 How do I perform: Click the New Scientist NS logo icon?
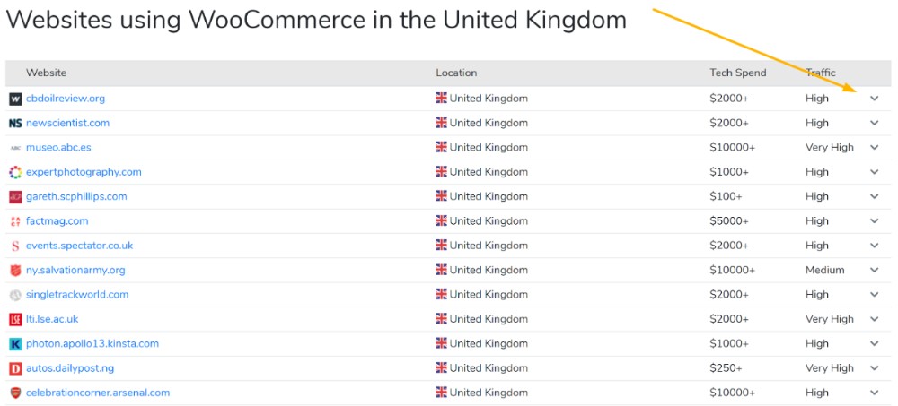tap(15, 124)
